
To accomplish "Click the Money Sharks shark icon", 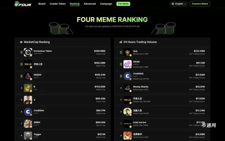I will pyautogui.click(x=127, y=88).
